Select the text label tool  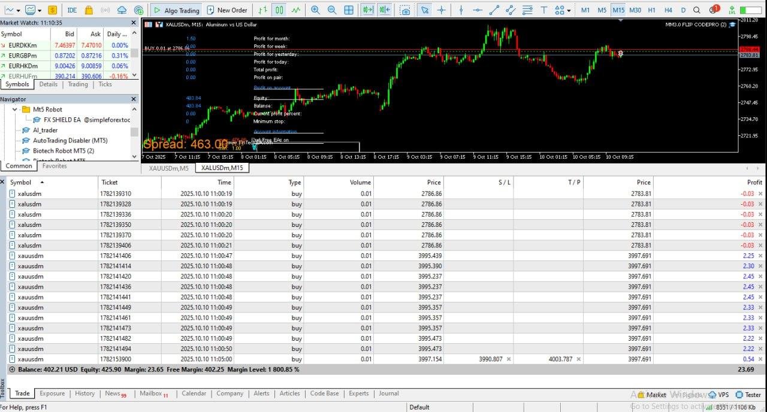pos(543,10)
